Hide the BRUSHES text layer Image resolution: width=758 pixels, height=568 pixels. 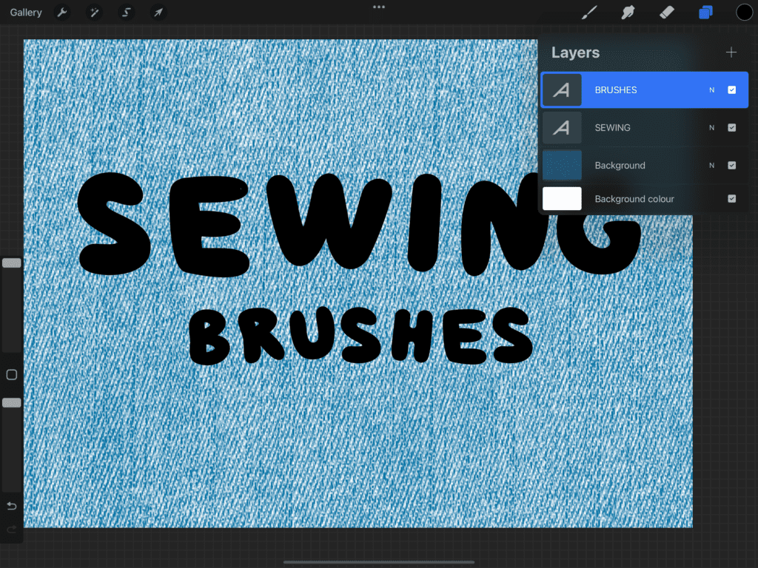click(x=731, y=90)
